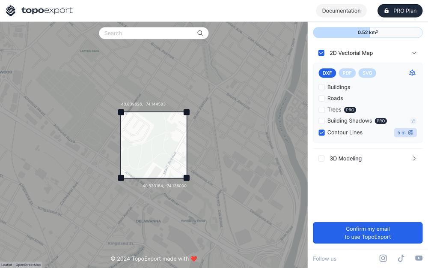Click the heart icon in the footer
Image resolution: width=428 pixels, height=268 pixels.
click(x=194, y=259)
